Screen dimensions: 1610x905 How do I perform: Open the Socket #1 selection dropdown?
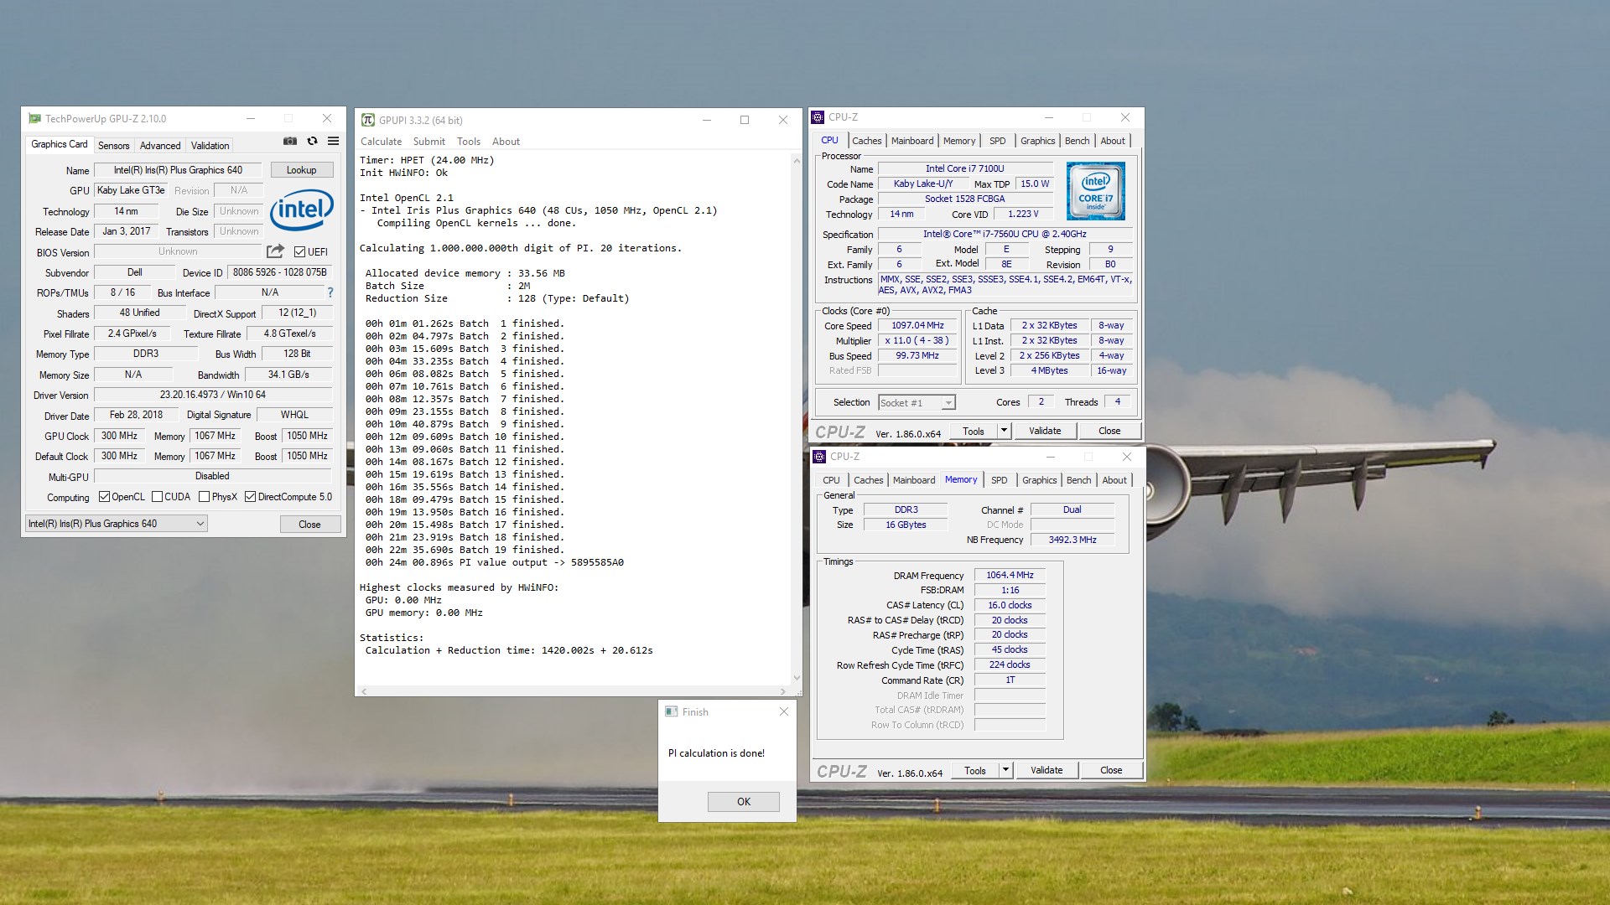(x=917, y=403)
